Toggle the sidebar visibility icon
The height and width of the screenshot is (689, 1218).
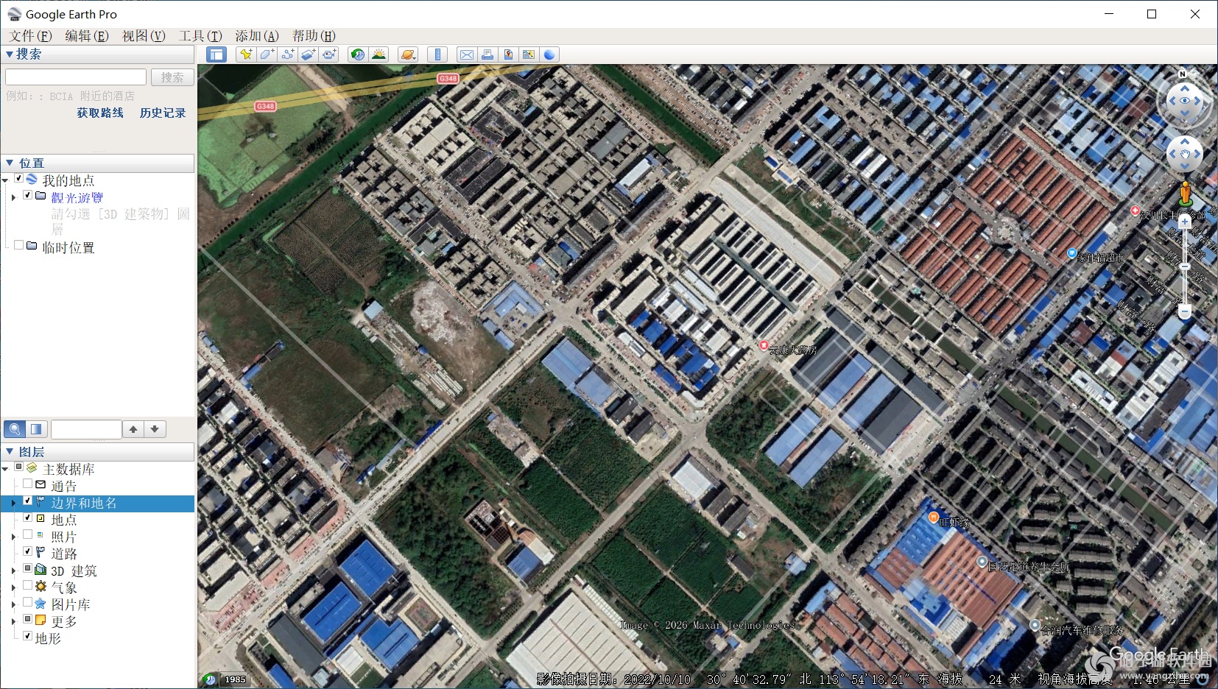coord(217,54)
